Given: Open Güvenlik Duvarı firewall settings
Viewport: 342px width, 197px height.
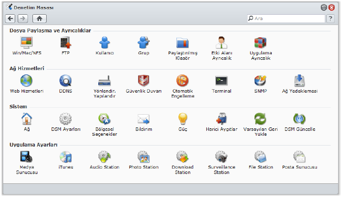Looking at the screenshot, I should pos(143,81).
